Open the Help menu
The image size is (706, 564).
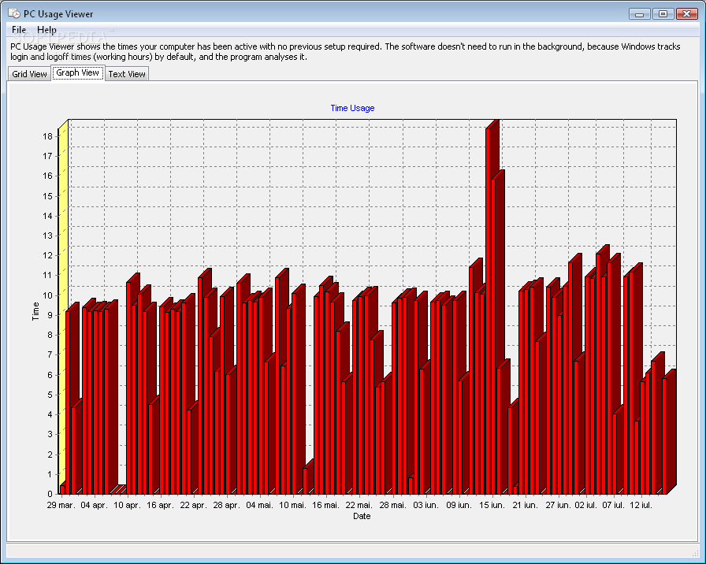point(46,30)
